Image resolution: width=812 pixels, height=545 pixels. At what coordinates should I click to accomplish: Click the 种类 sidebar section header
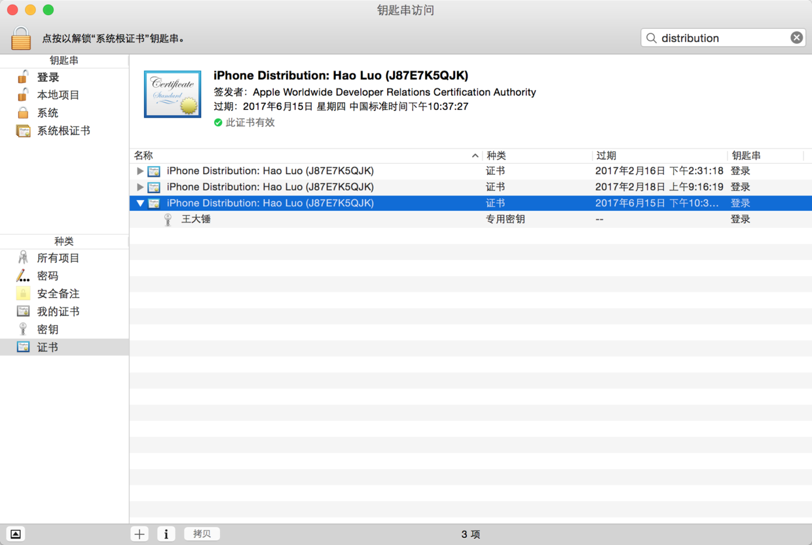click(64, 241)
